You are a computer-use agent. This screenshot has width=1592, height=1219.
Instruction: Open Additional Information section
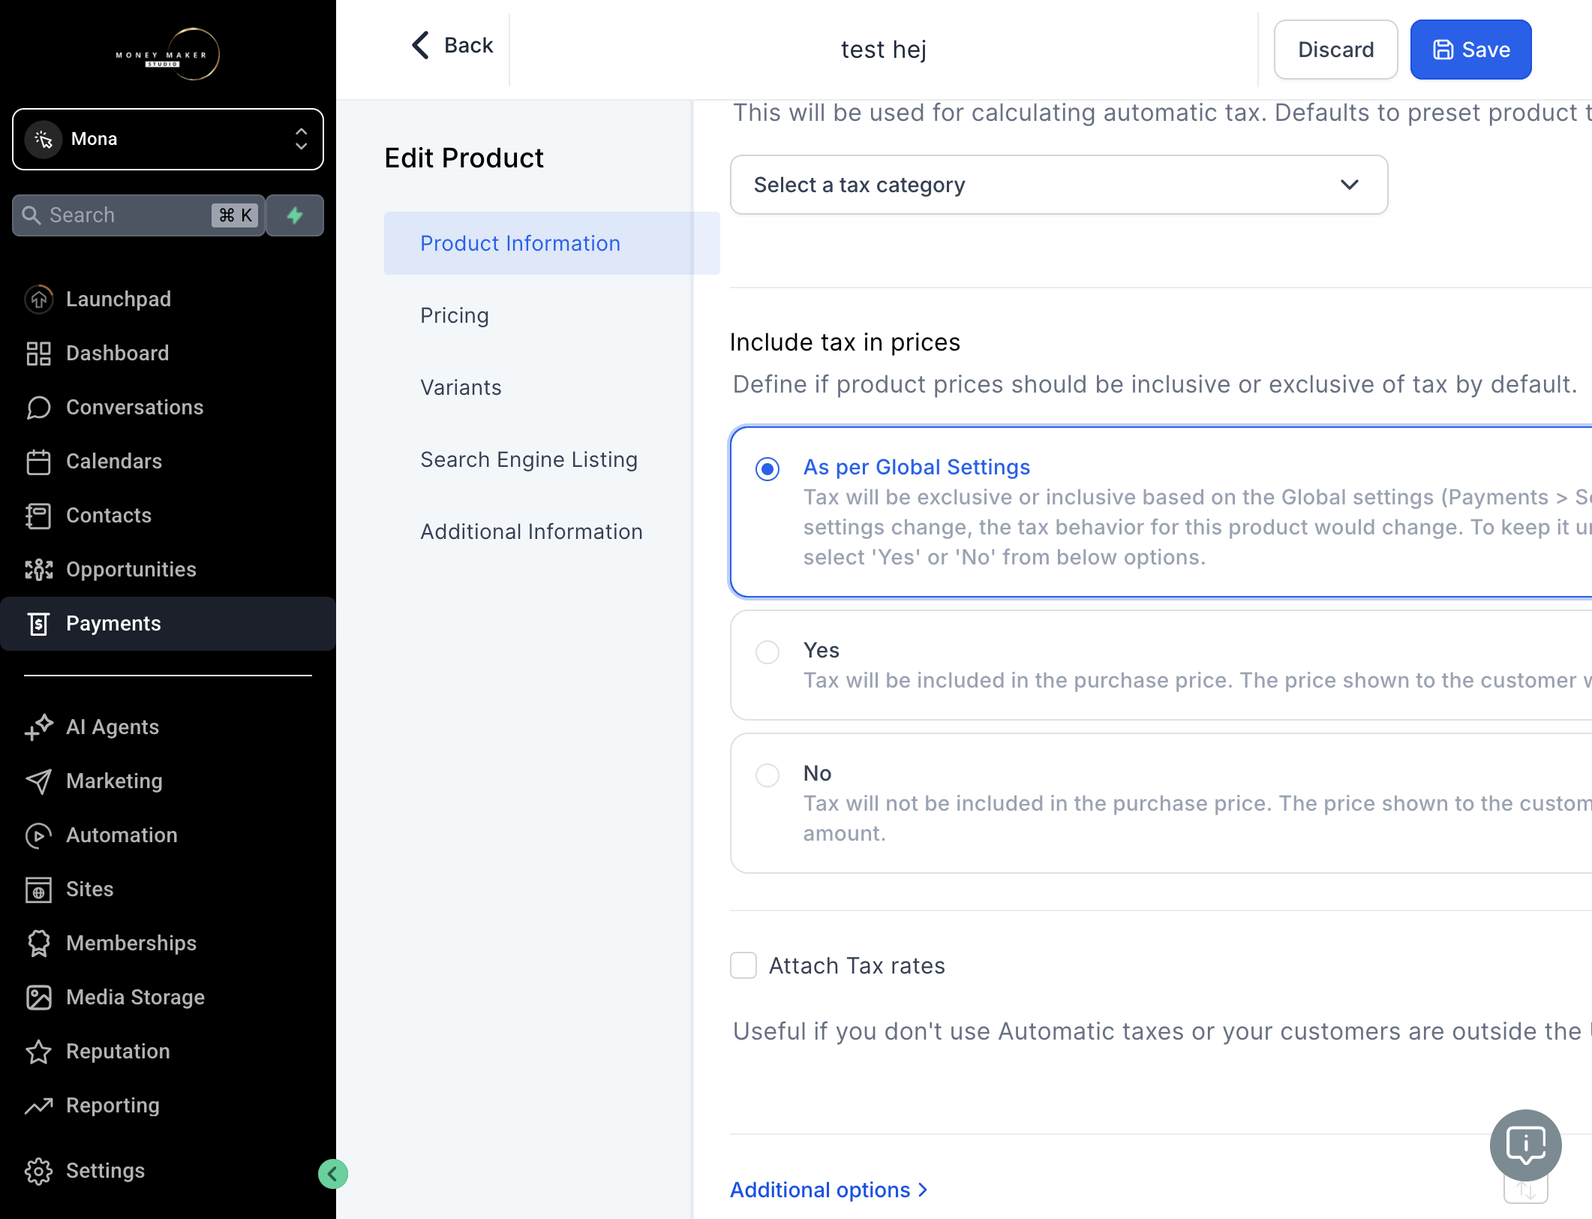click(531, 531)
